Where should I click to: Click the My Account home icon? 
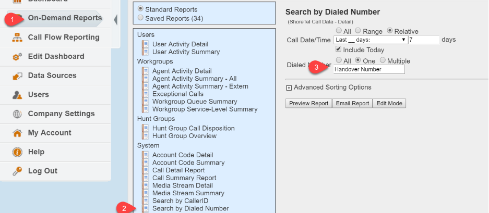[17, 133]
